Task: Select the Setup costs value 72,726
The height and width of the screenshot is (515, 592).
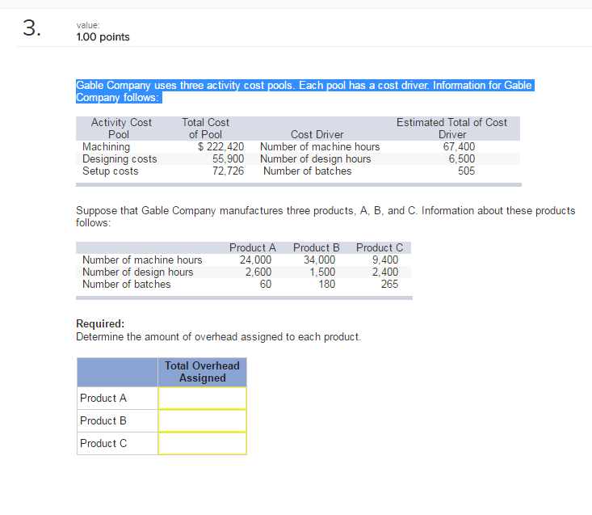Action: point(228,171)
